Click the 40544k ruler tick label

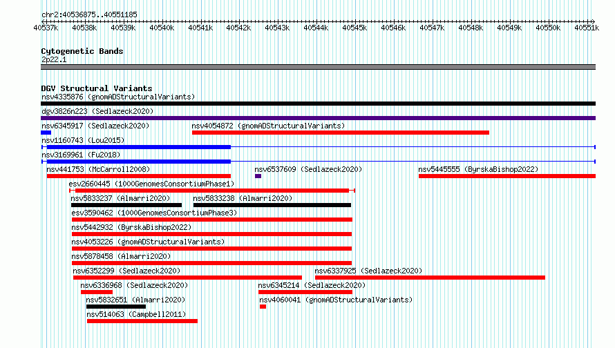point(316,28)
